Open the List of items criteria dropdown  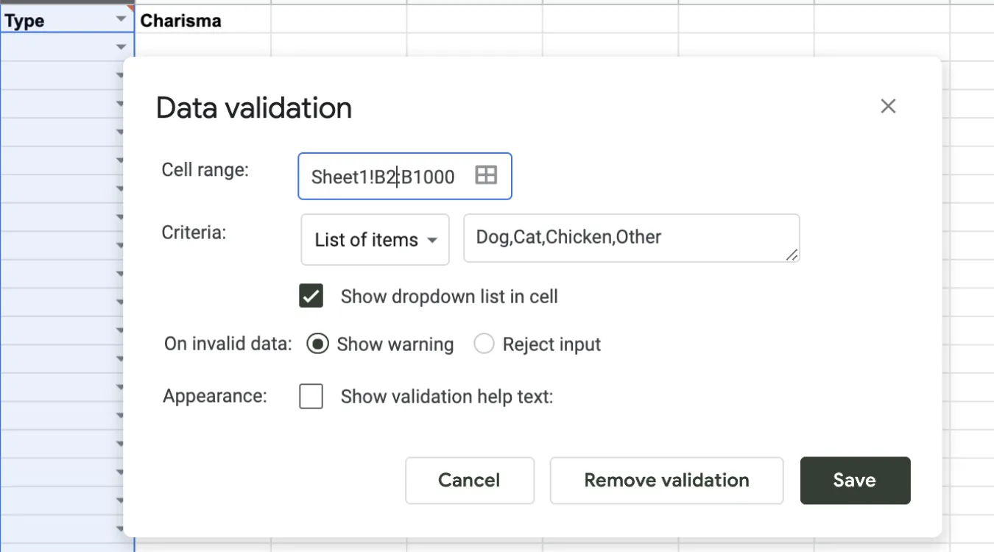coord(375,239)
